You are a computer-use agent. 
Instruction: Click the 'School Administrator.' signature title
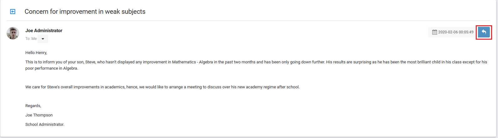coord(45,125)
